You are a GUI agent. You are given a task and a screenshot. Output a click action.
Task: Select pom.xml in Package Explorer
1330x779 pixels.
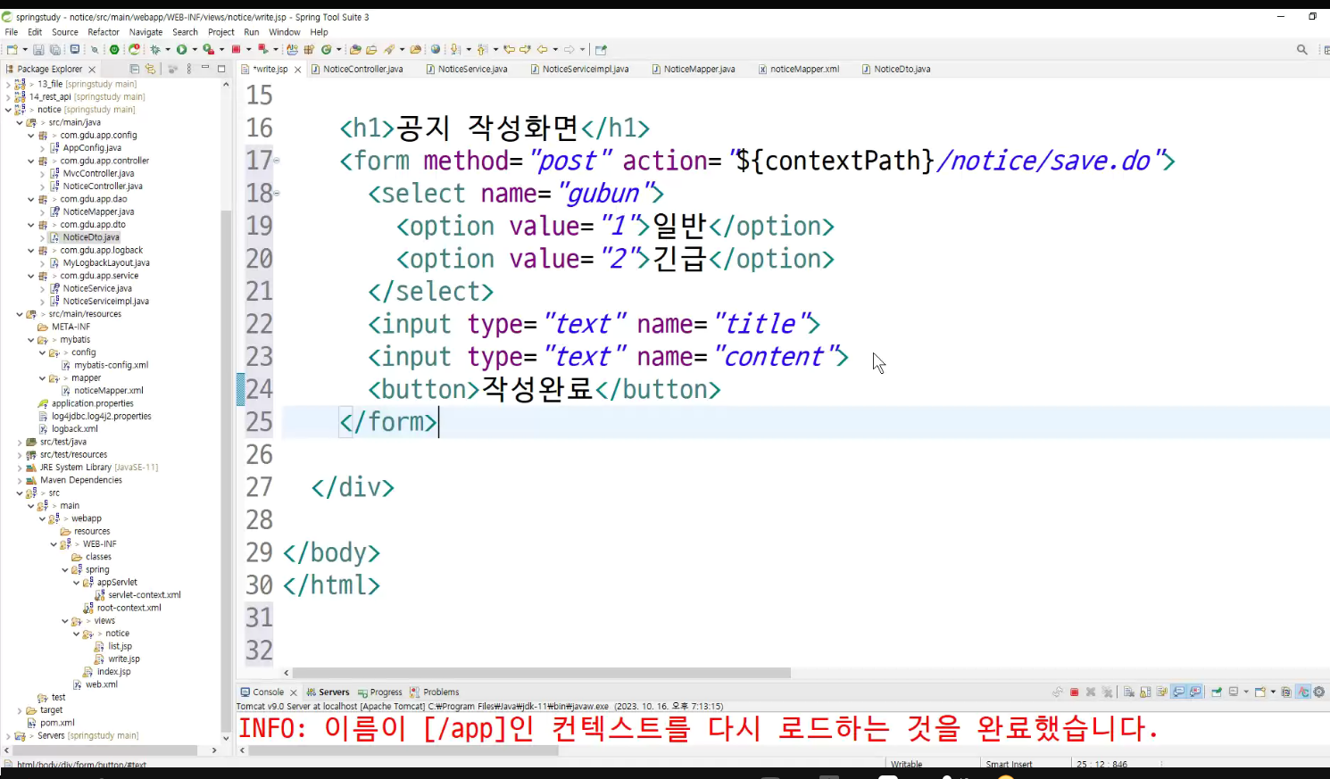click(56, 723)
